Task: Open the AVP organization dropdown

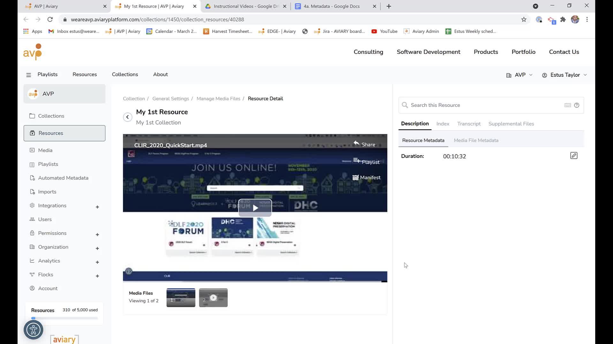Action: click(x=519, y=75)
